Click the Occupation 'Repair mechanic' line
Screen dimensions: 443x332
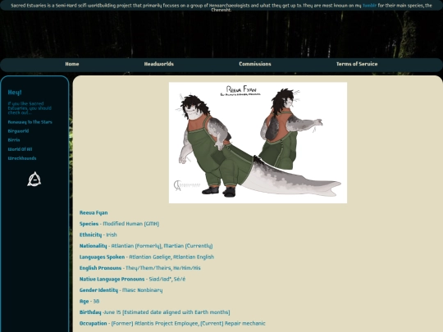172,324
